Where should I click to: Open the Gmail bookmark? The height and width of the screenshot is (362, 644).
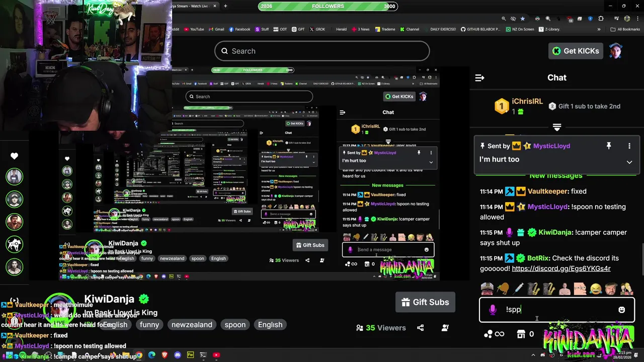click(x=216, y=29)
